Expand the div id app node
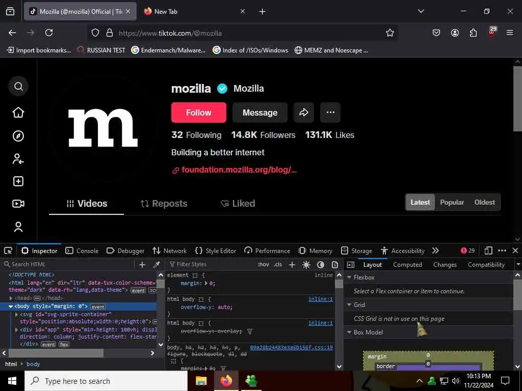Image resolution: width=522 pixels, height=391 pixels. pos(16,330)
